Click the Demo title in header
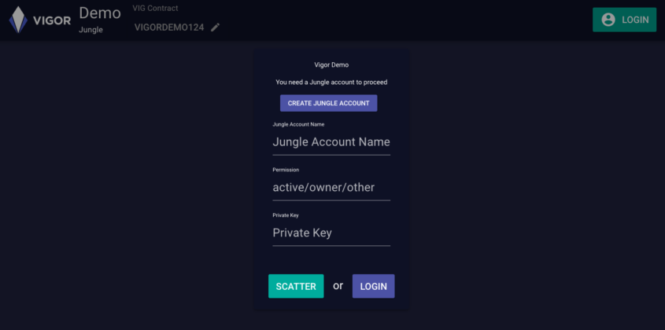 (100, 13)
